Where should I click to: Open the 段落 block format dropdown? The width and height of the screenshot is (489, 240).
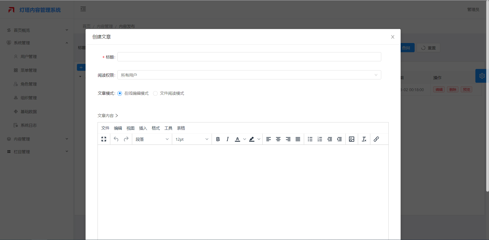click(x=152, y=139)
